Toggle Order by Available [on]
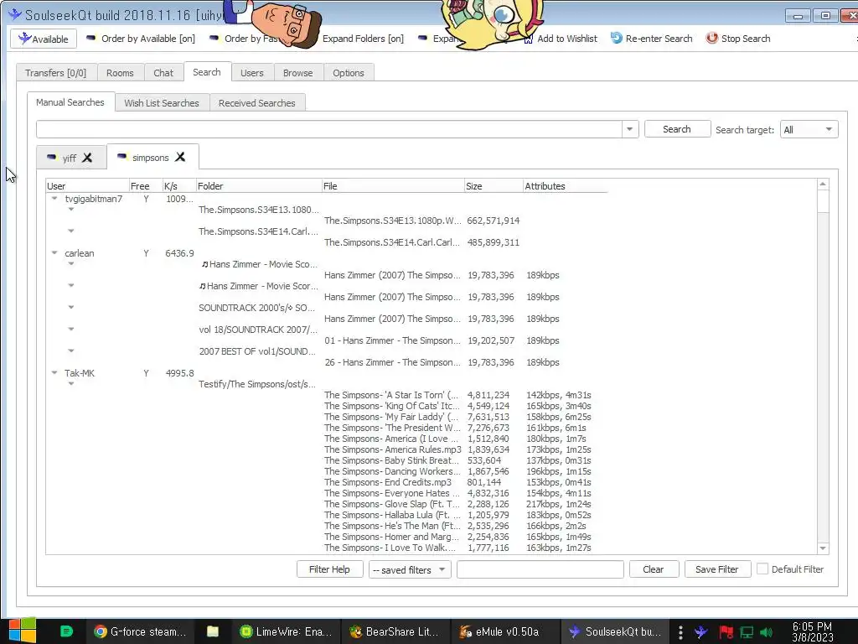This screenshot has height=644, width=858. [x=141, y=39]
